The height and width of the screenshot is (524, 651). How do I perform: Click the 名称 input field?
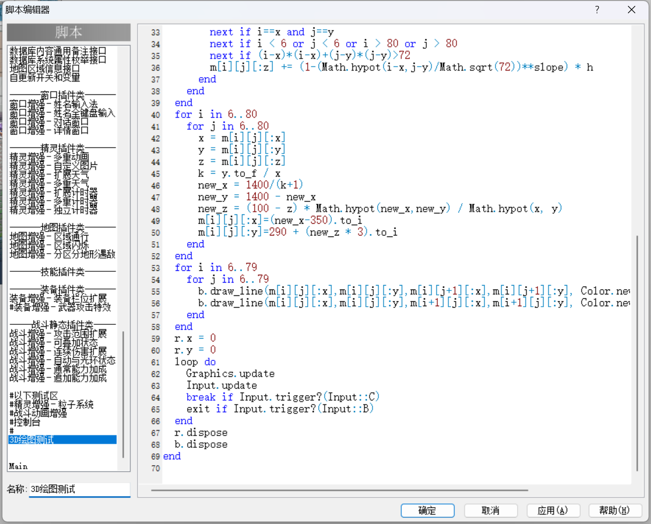tap(80, 489)
